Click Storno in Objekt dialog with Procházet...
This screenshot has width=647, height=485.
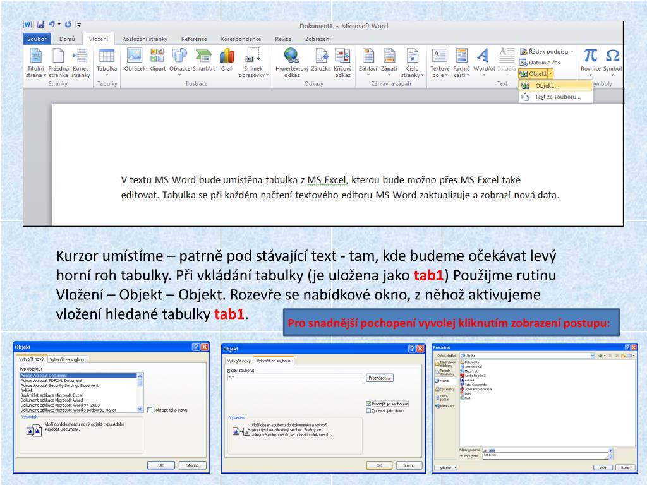click(409, 465)
